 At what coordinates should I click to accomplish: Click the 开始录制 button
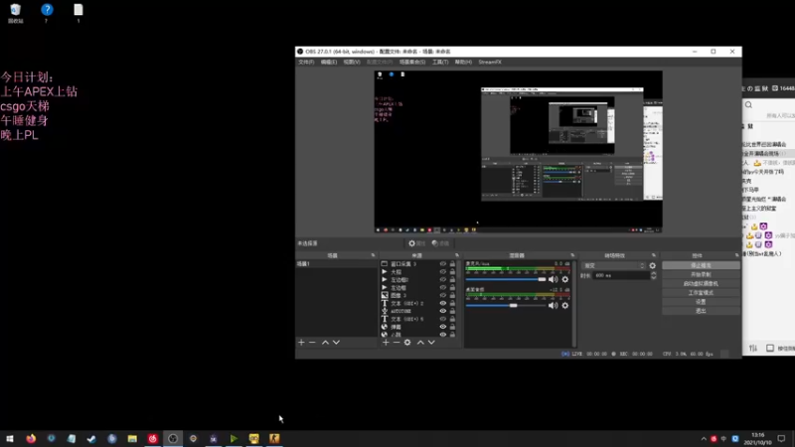coord(701,275)
